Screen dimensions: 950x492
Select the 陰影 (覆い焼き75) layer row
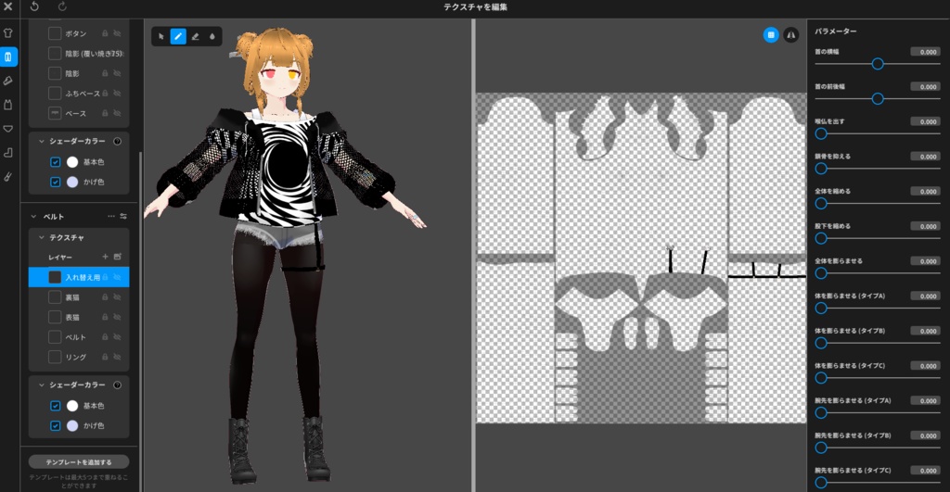click(x=79, y=53)
